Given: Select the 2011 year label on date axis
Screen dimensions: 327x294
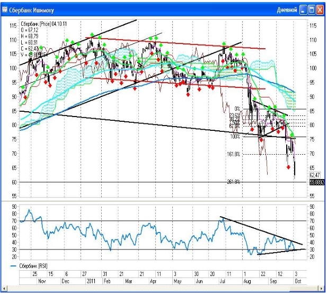Looking at the screenshot, I should tap(91, 281).
